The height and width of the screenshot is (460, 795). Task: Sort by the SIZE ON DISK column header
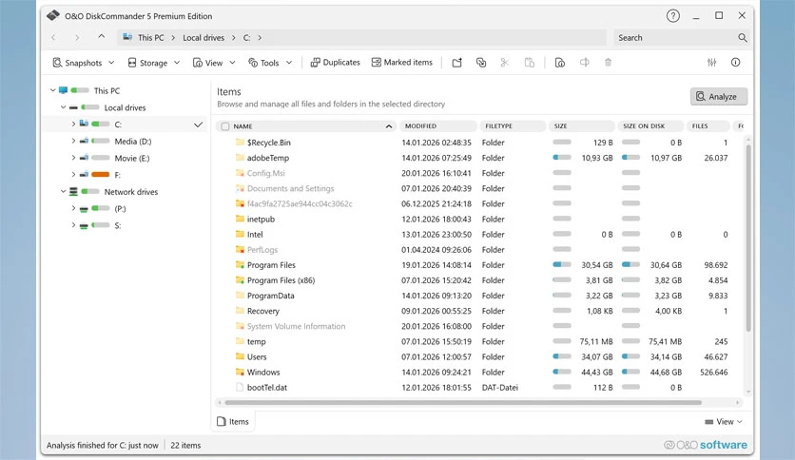click(x=650, y=125)
